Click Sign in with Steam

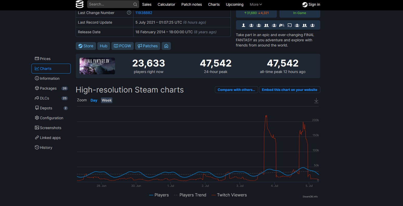[311, 4]
